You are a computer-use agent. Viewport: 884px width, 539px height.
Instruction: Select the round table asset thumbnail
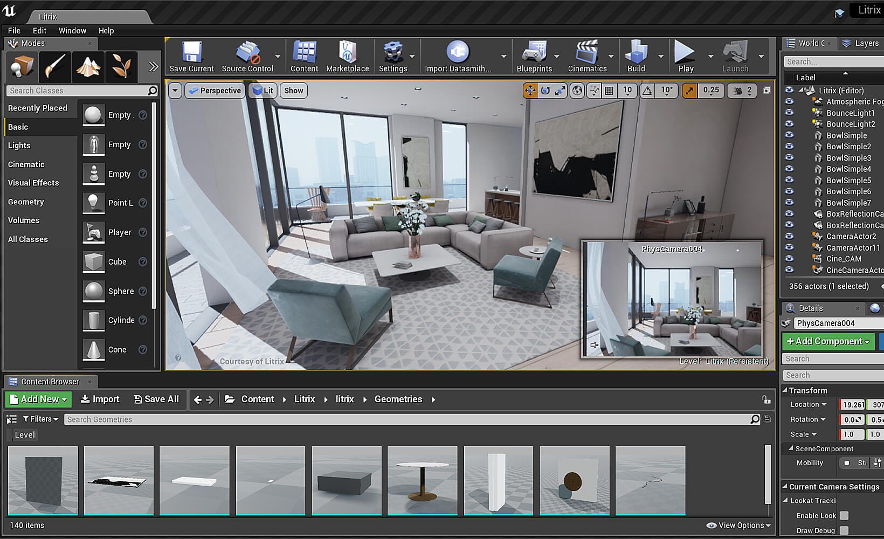coord(422,481)
